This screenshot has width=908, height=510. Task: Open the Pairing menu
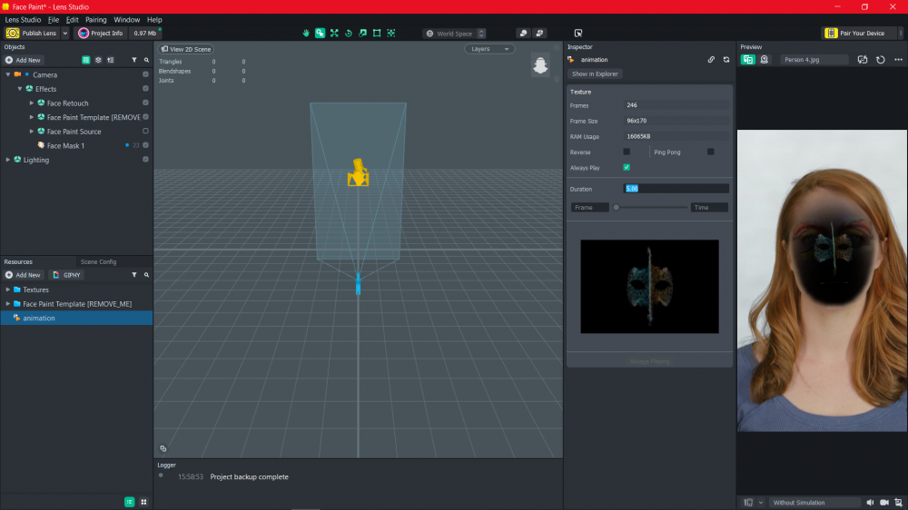[x=96, y=19]
